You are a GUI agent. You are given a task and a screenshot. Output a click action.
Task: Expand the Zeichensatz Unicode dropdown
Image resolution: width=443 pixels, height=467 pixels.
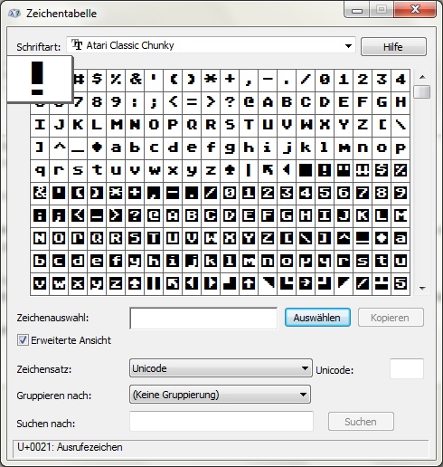tap(221, 368)
